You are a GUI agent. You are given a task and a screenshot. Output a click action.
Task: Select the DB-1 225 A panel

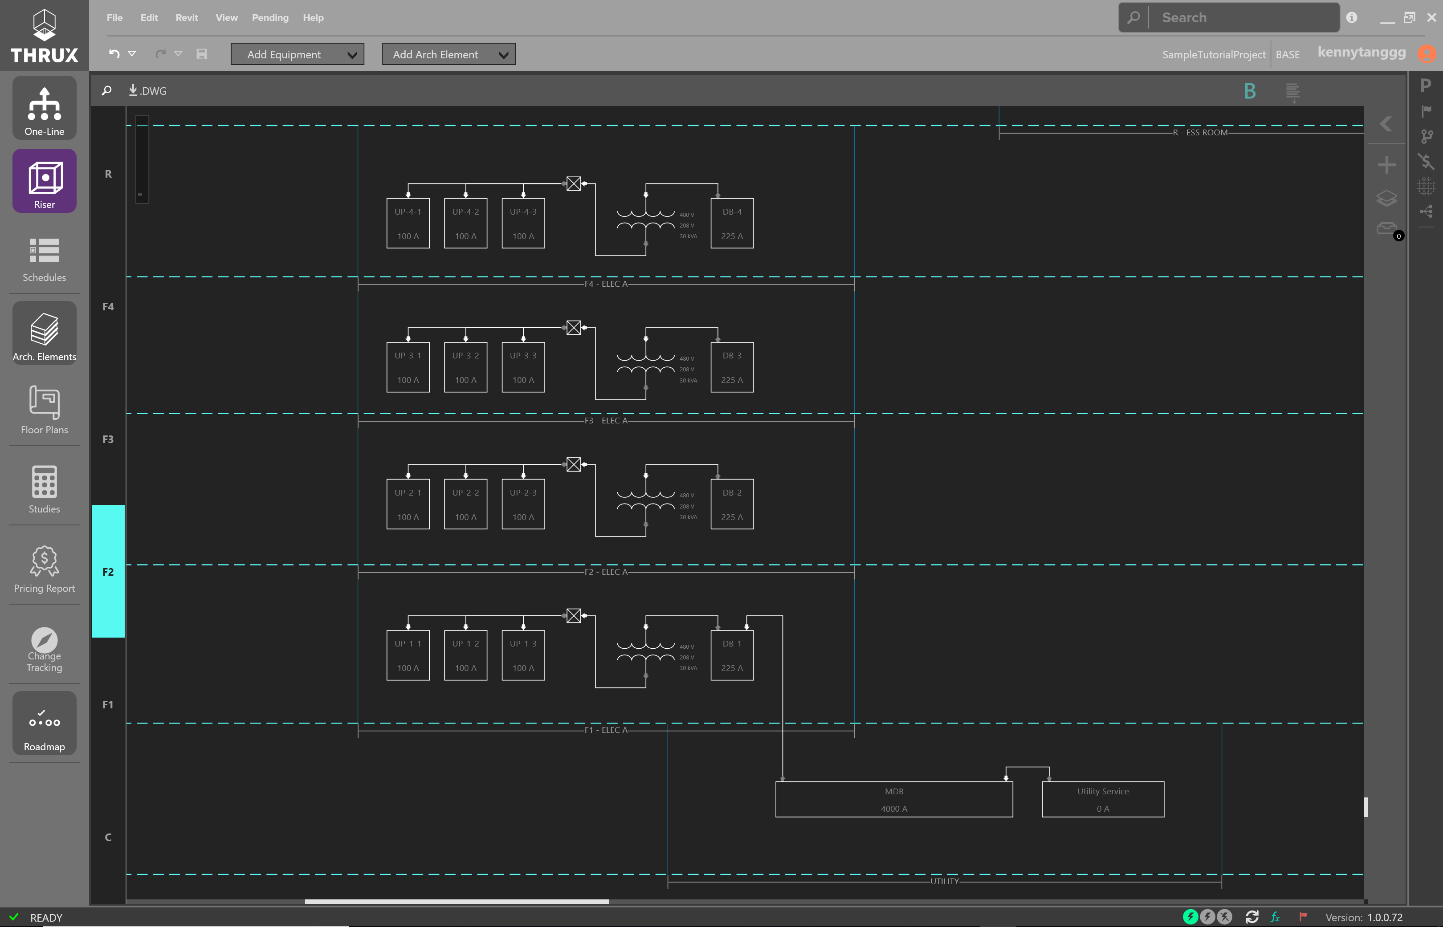click(x=732, y=655)
